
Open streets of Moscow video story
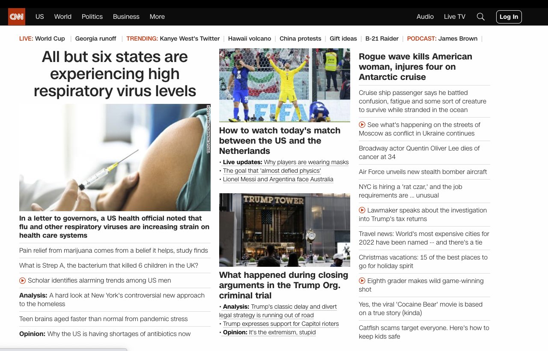pyautogui.click(x=420, y=129)
